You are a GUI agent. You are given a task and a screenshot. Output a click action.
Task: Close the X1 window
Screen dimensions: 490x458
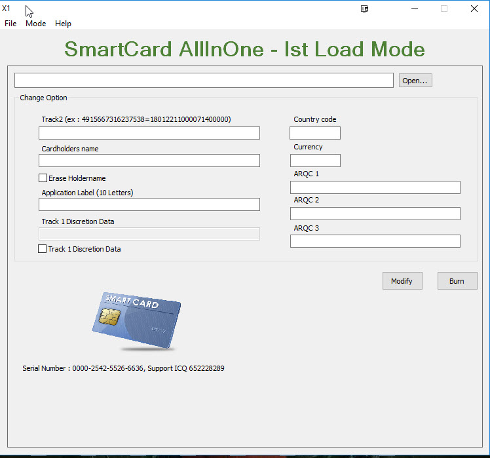click(474, 9)
